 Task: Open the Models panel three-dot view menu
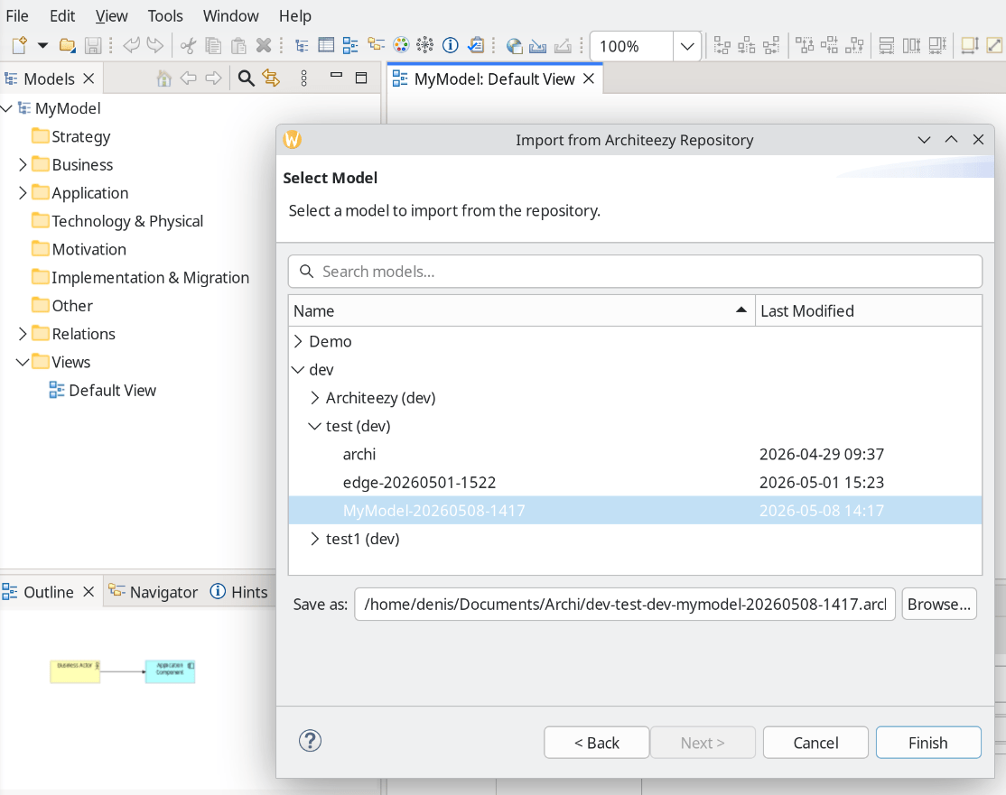pos(304,79)
